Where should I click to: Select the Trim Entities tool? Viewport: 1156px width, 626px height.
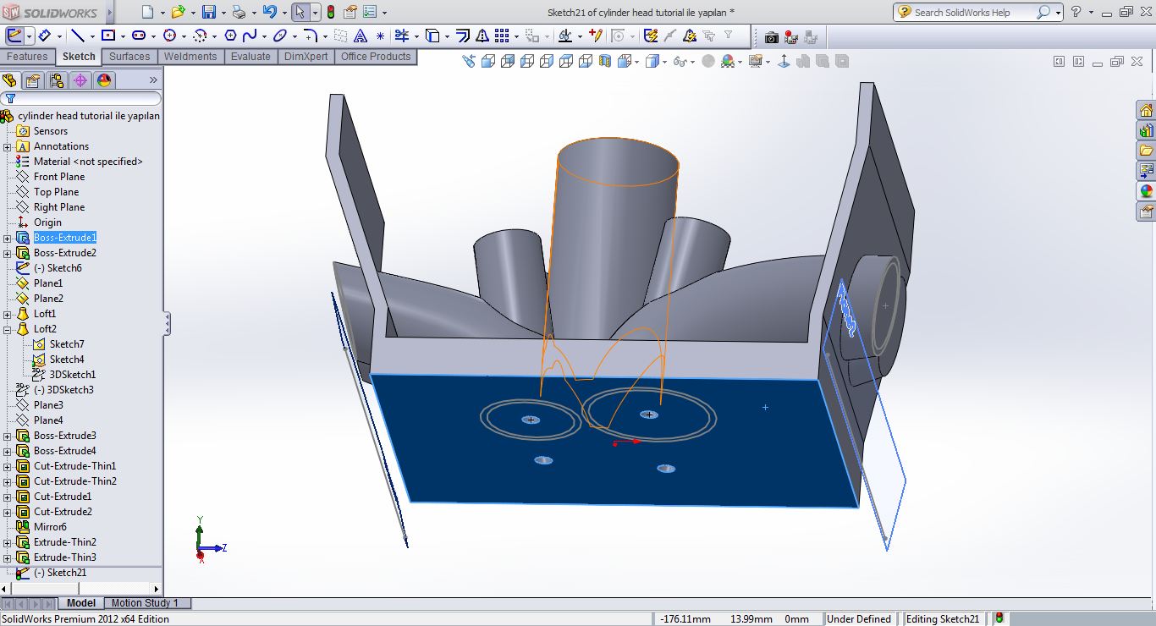(401, 36)
